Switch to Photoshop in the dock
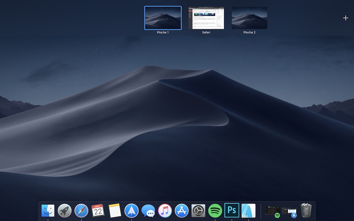Viewport: 354px width, 221px height. pyautogui.click(x=232, y=210)
